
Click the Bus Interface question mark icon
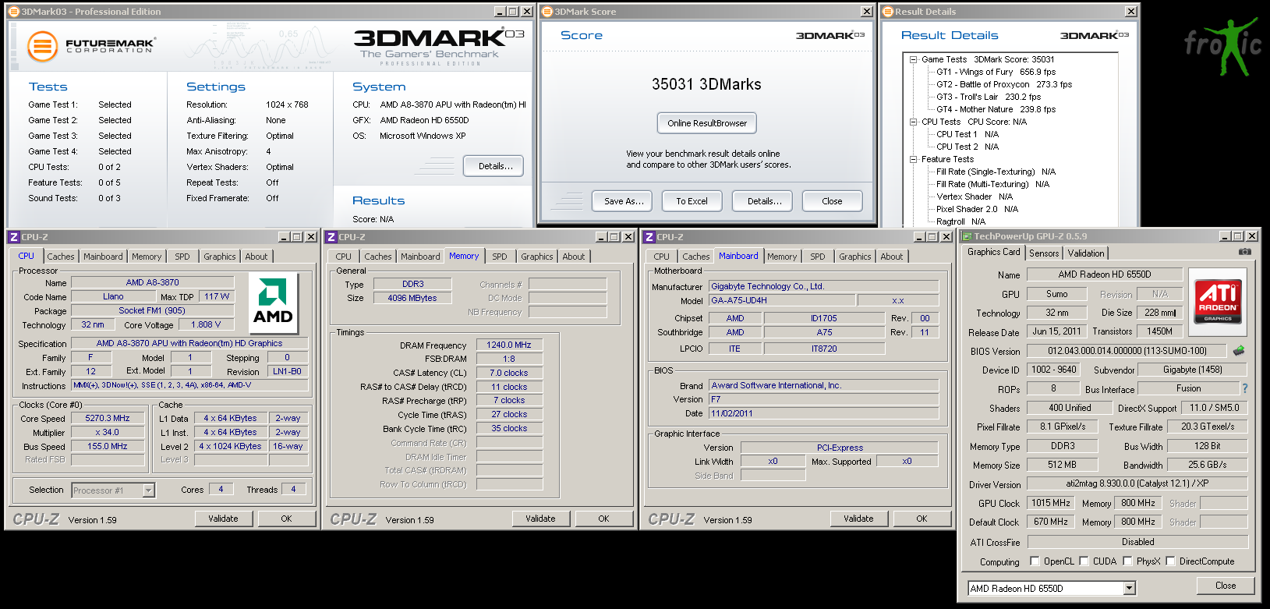coord(1244,388)
